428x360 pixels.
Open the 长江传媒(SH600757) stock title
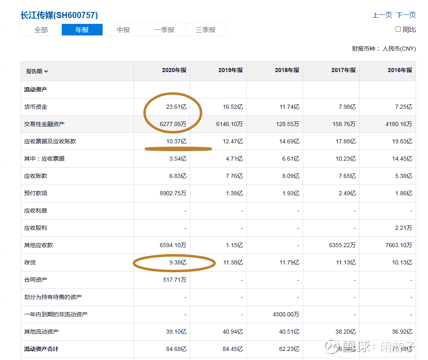tap(59, 15)
